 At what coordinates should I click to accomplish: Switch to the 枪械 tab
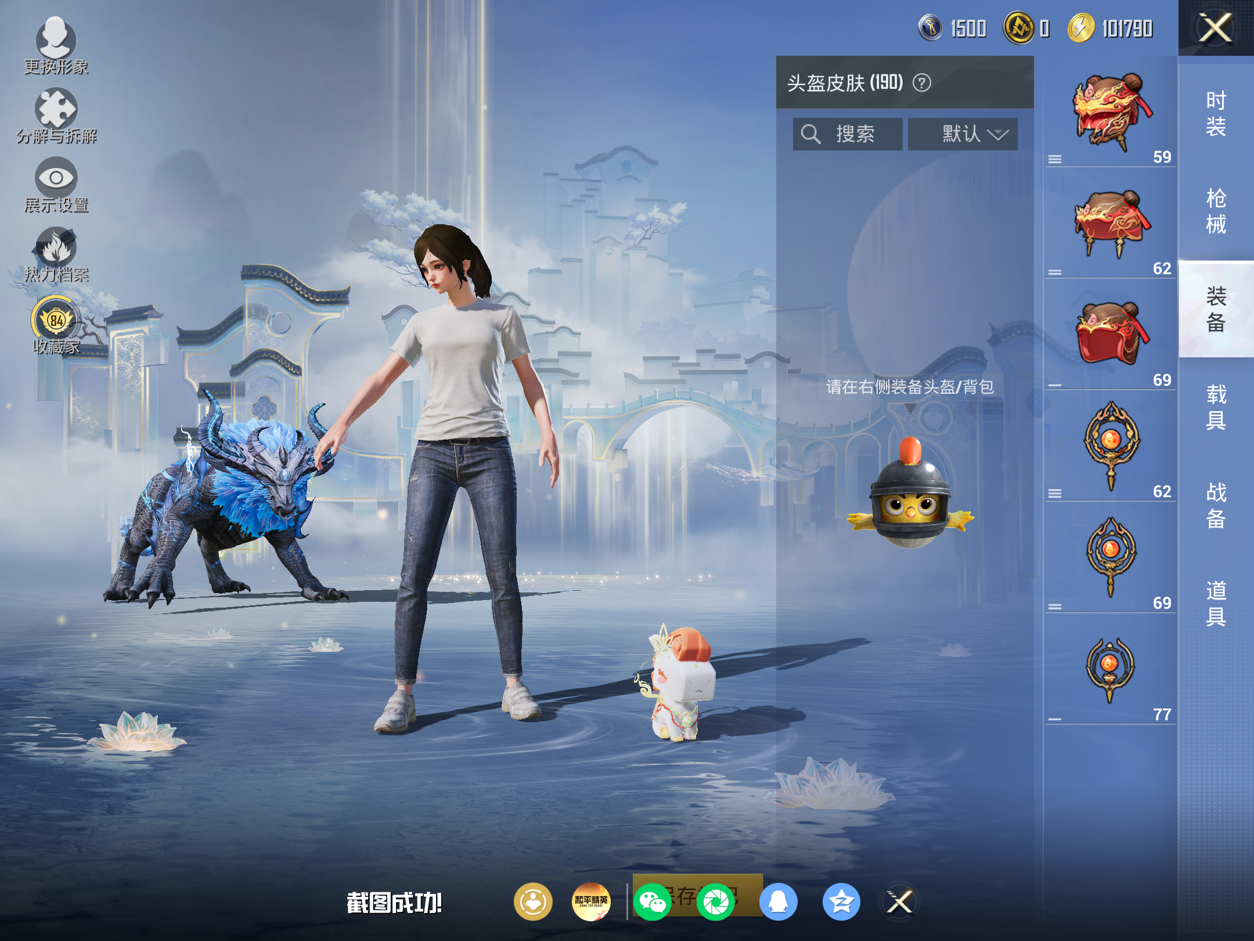(x=1216, y=211)
